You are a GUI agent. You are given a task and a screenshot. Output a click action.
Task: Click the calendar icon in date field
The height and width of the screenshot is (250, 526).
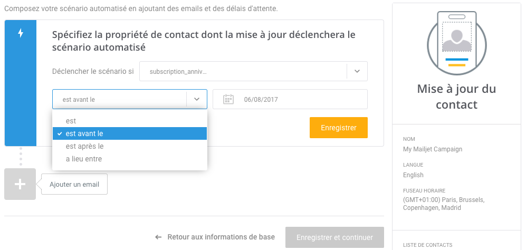[228, 99]
